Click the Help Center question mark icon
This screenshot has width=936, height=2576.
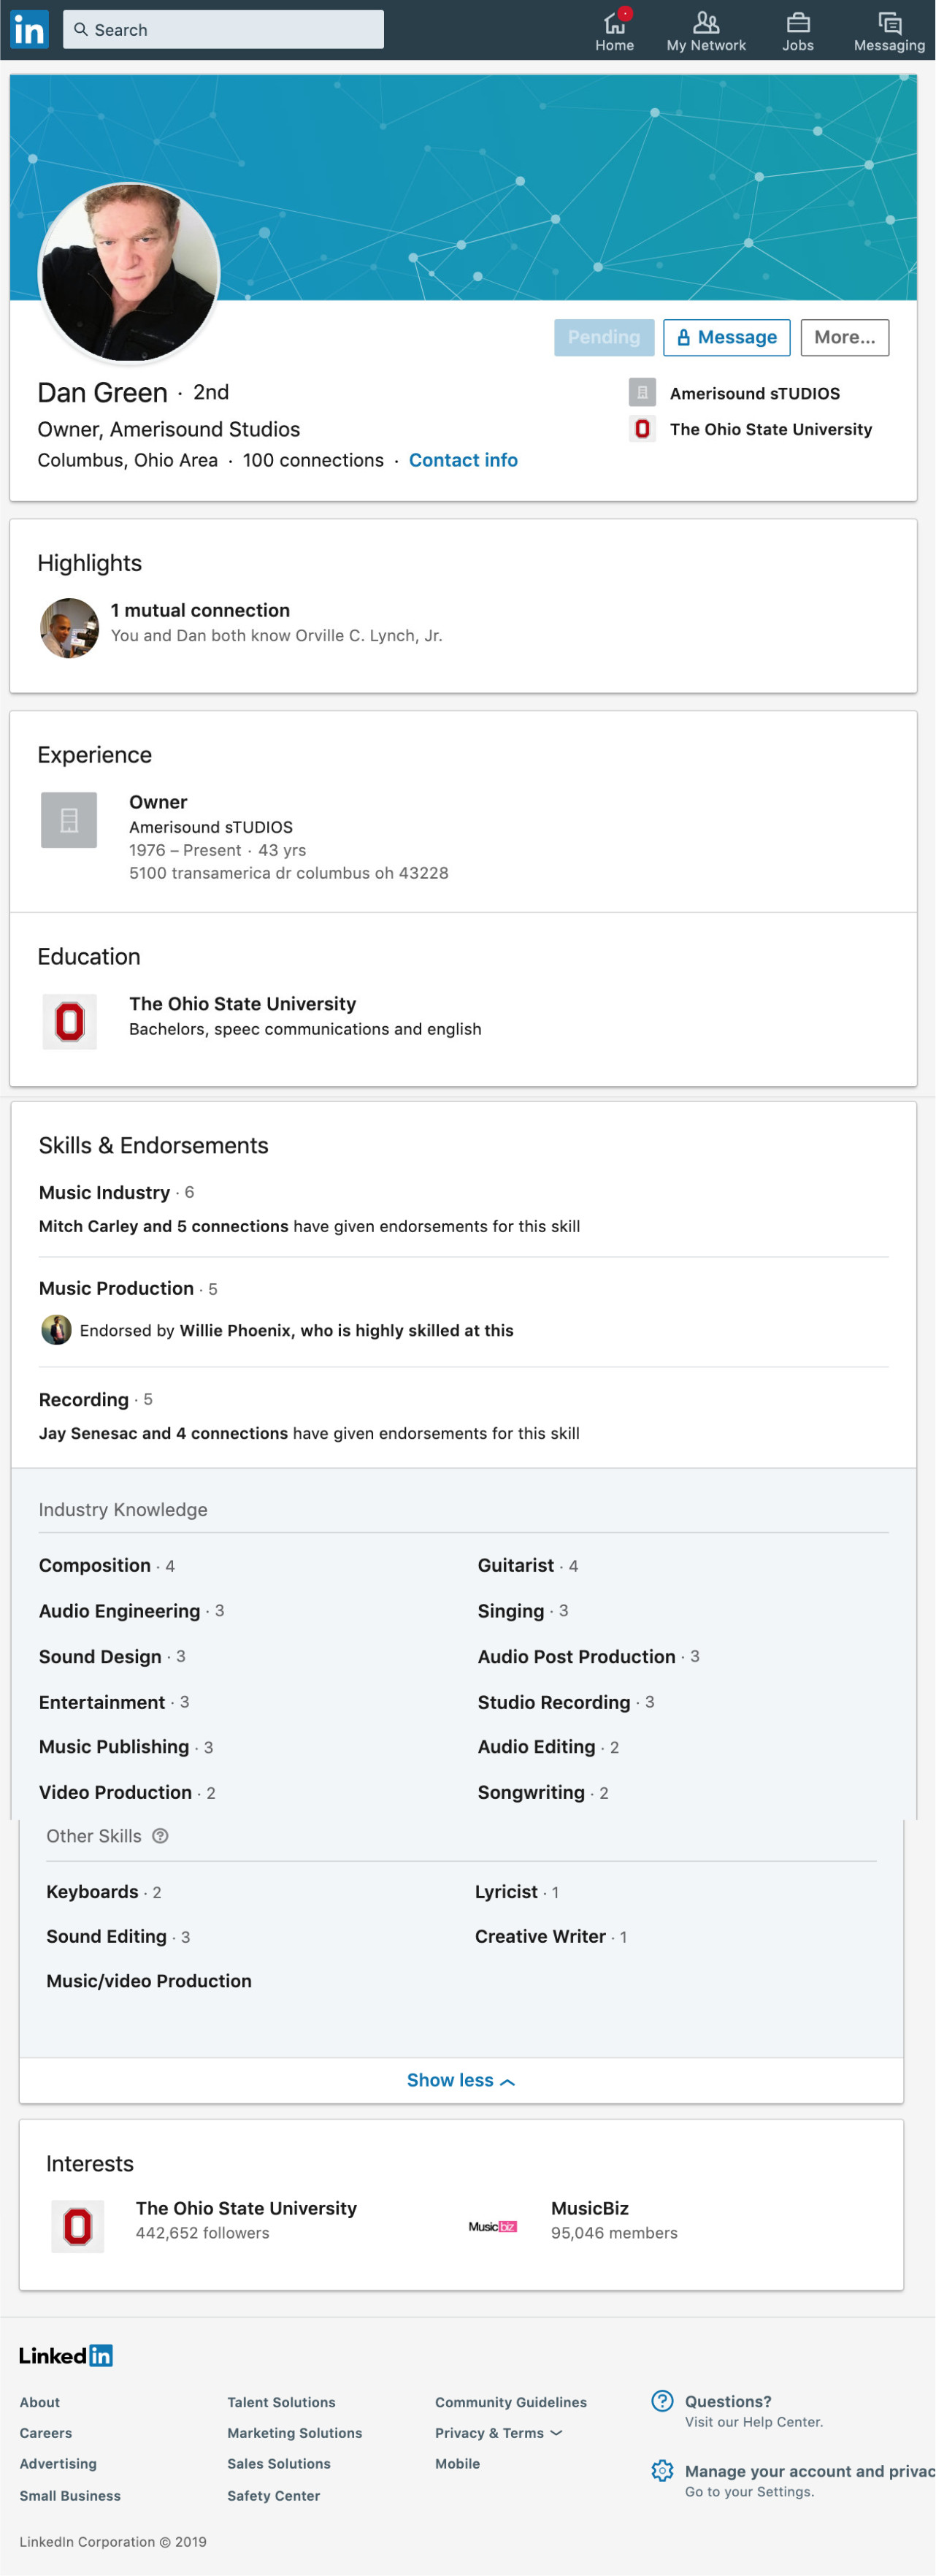[x=662, y=2401]
